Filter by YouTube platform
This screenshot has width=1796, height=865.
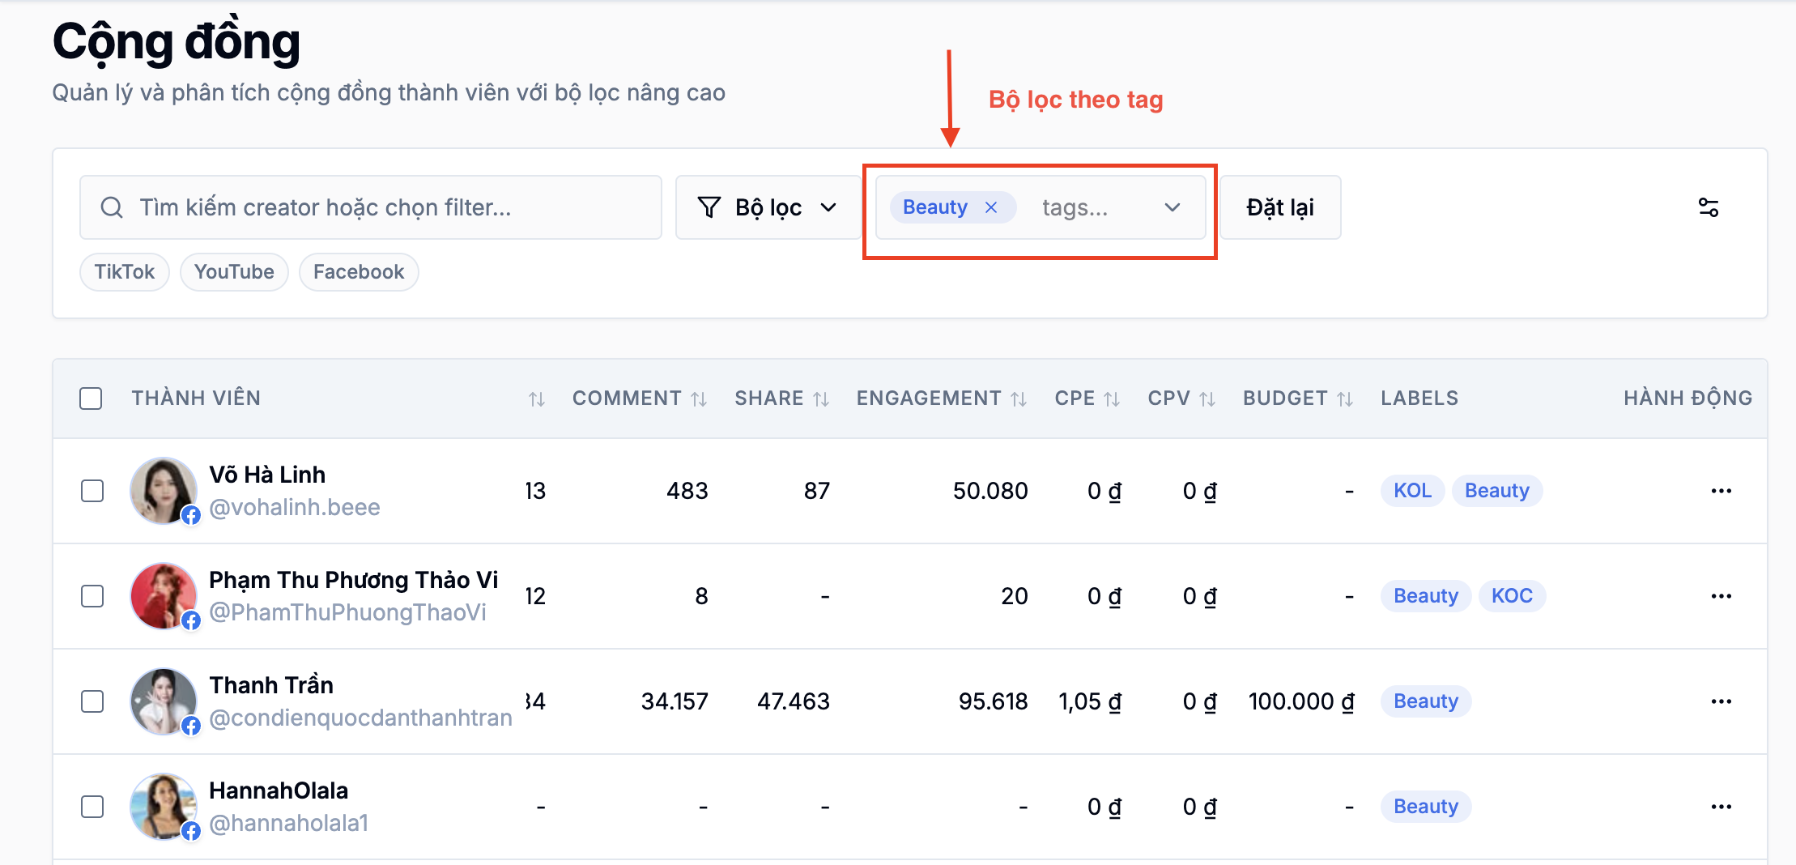234,272
